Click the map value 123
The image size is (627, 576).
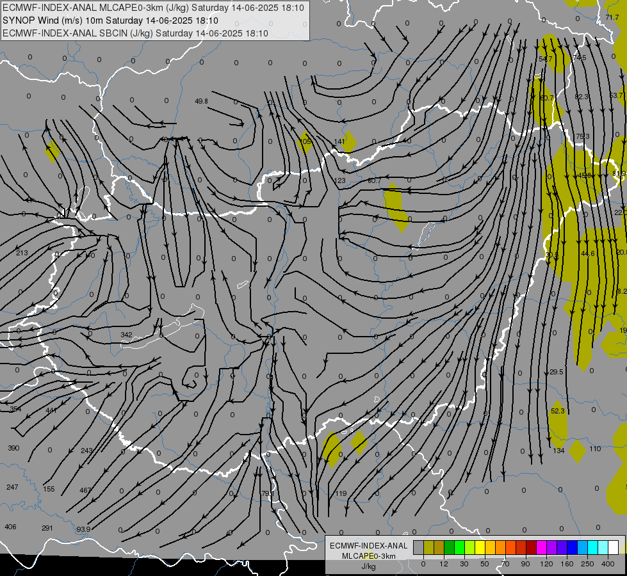click(339, 180)
